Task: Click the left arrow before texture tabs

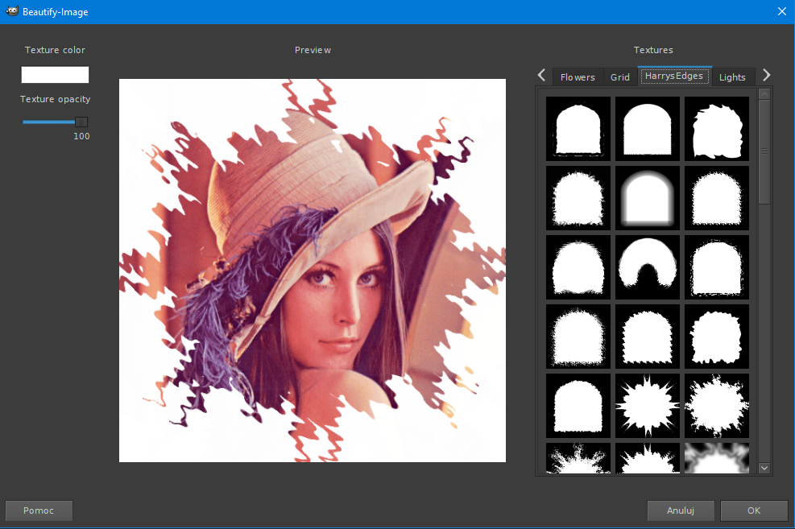Action: point(541,75)
